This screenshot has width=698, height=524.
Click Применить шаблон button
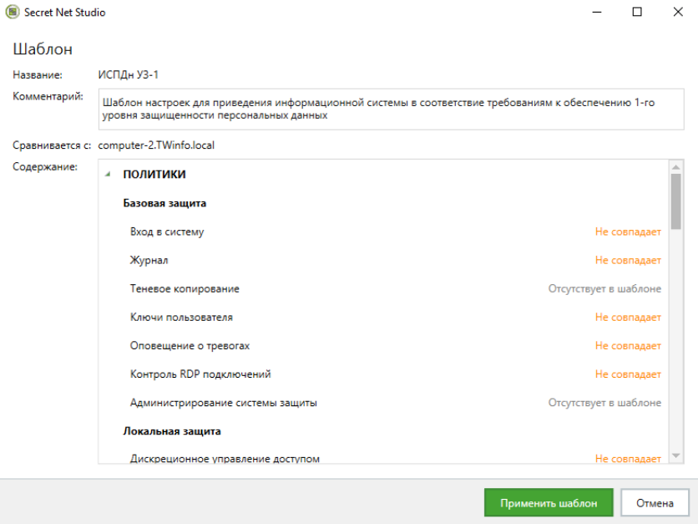coord(549,502)
